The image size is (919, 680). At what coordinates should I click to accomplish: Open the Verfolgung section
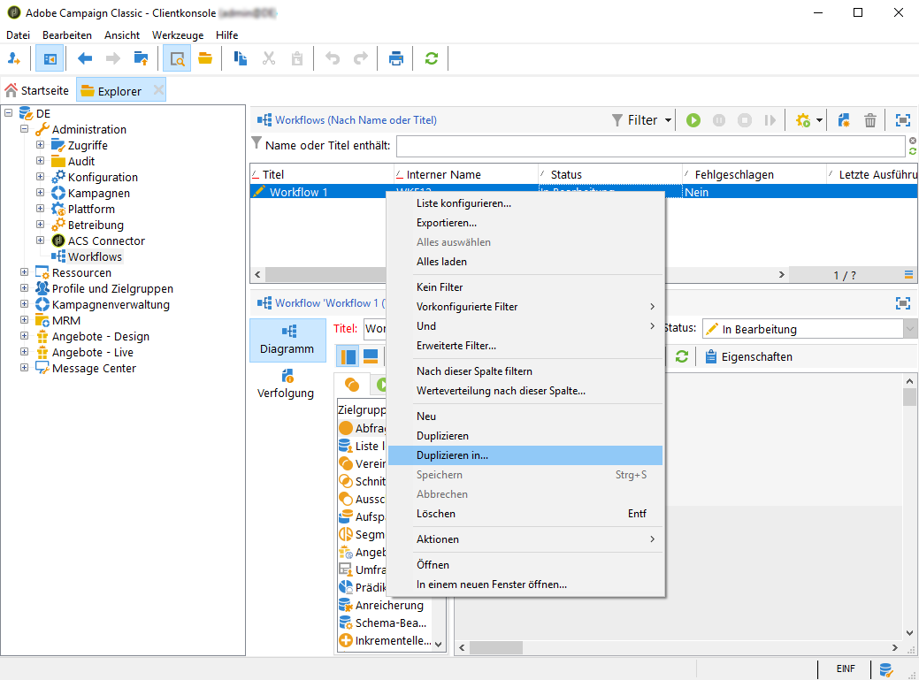(286, 384)
